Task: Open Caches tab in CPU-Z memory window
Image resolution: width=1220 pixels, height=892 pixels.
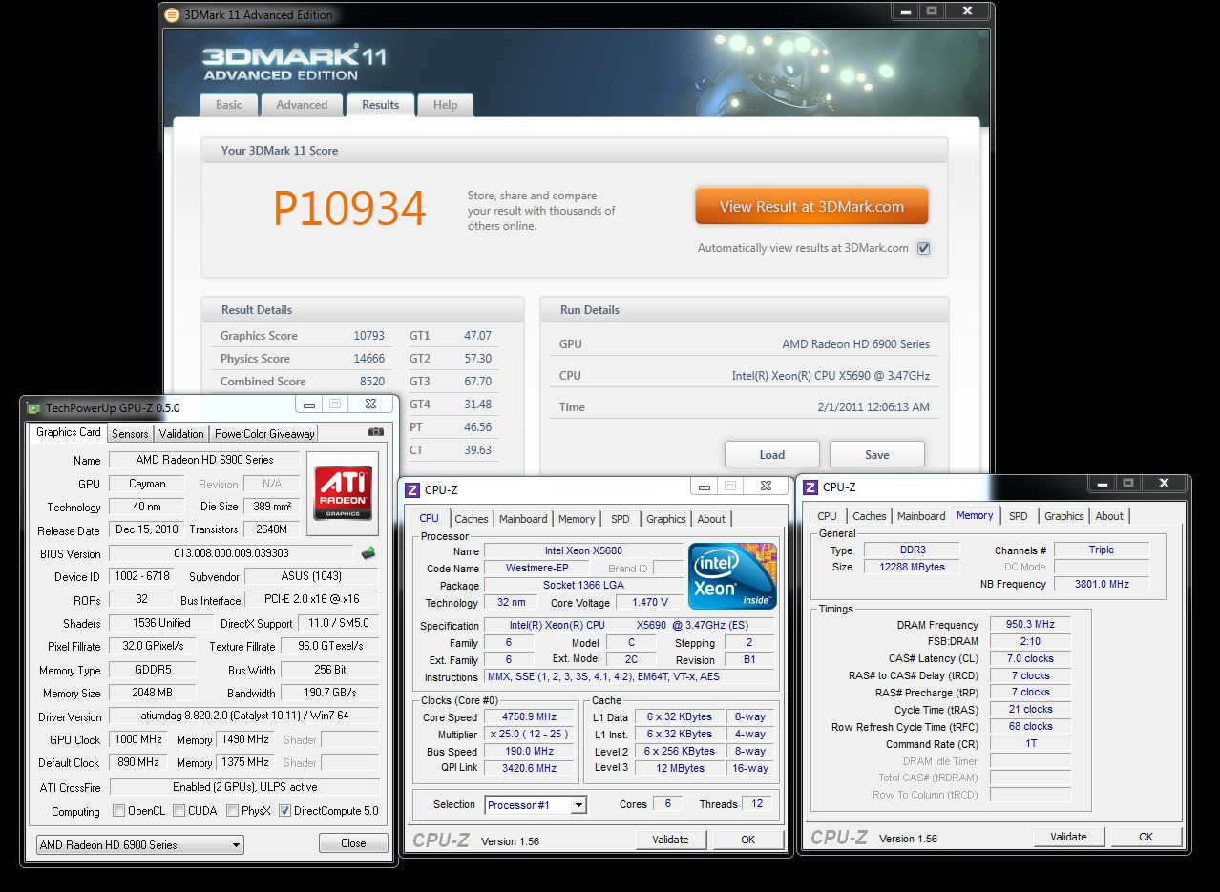Action: coord(870,516)
